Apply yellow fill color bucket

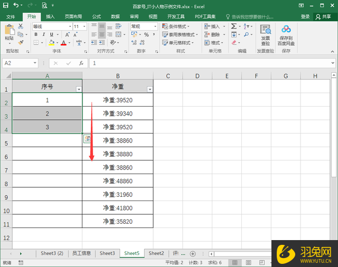tap(51, 43)
